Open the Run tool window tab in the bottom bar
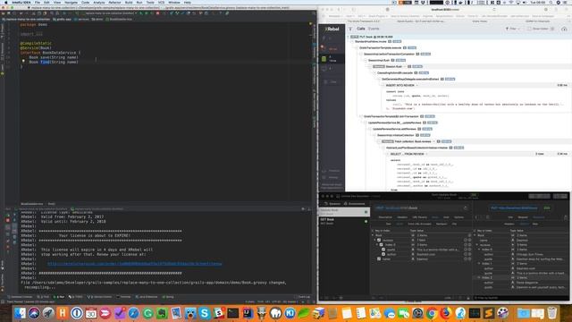The width and height of the screenshot is (572, 322). [x=59, y=297]
